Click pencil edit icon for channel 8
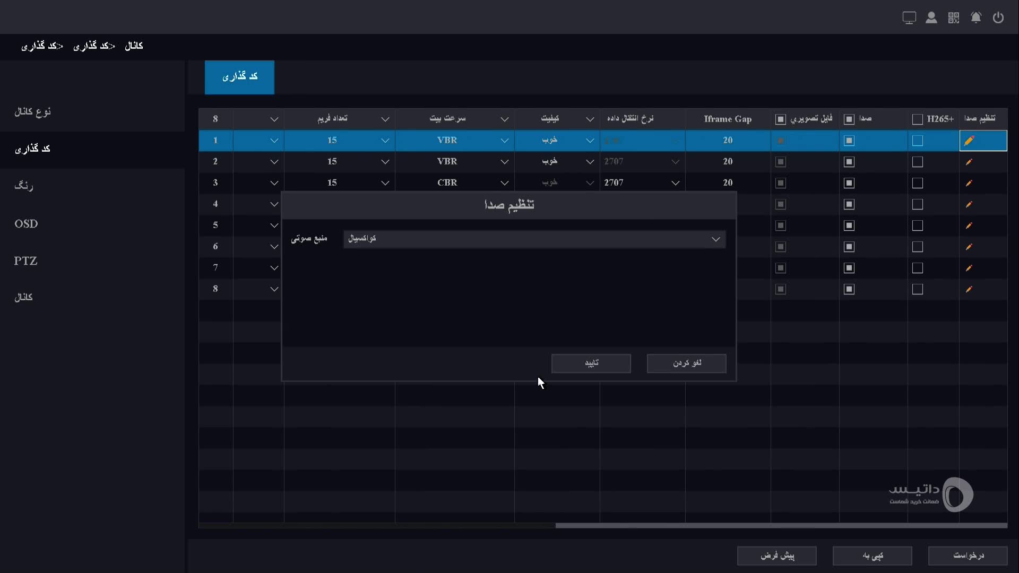1019x573 pixels. point(969,289)
